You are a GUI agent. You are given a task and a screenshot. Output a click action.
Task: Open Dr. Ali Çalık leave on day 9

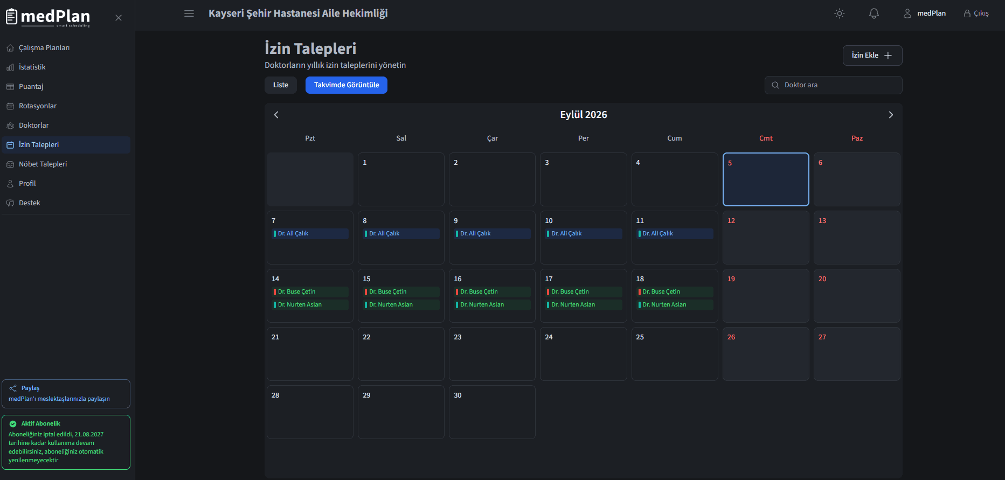click(x=493, y=234)
